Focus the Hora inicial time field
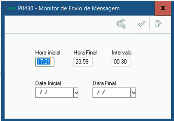The image size is (174, 121). point(45,62)
